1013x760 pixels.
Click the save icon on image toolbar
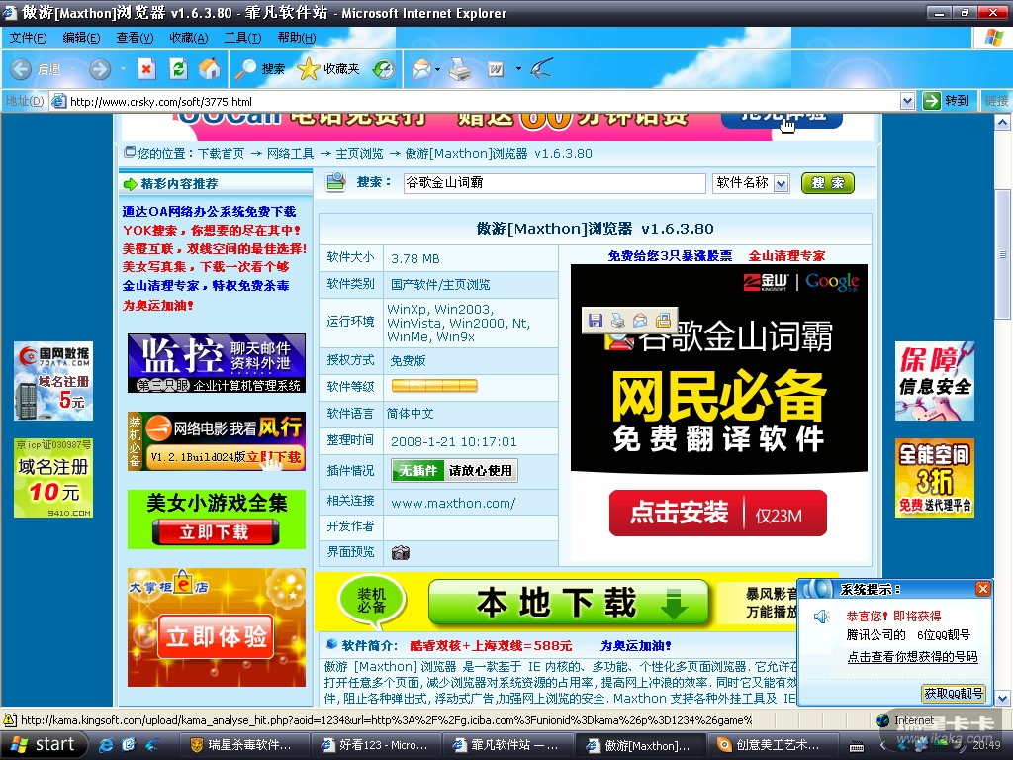[x=596, y=320]
